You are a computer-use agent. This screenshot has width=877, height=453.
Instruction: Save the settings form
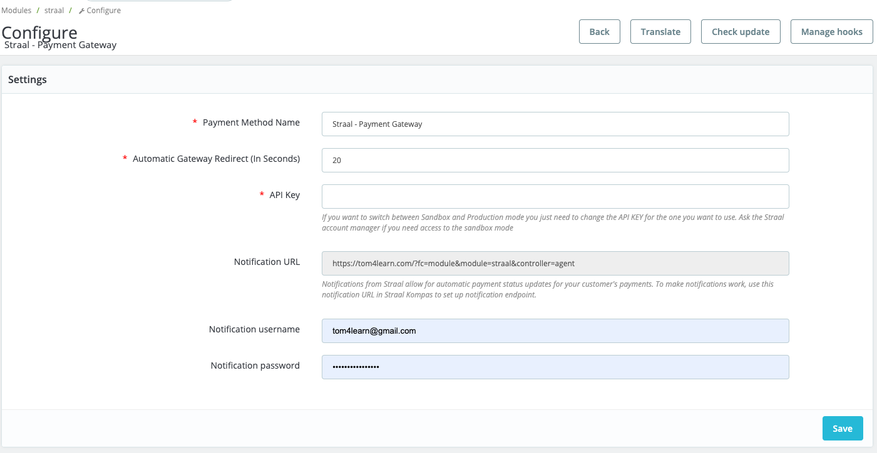[x=843, y=428]
